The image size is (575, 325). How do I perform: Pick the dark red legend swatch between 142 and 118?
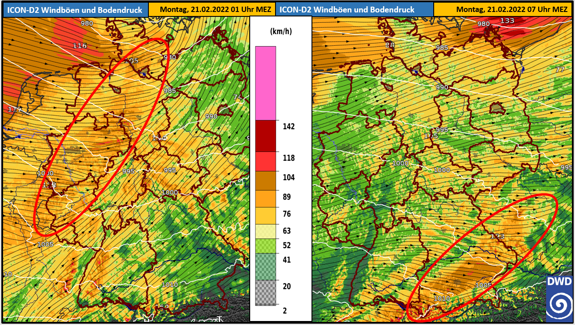(x=266, y=136)
